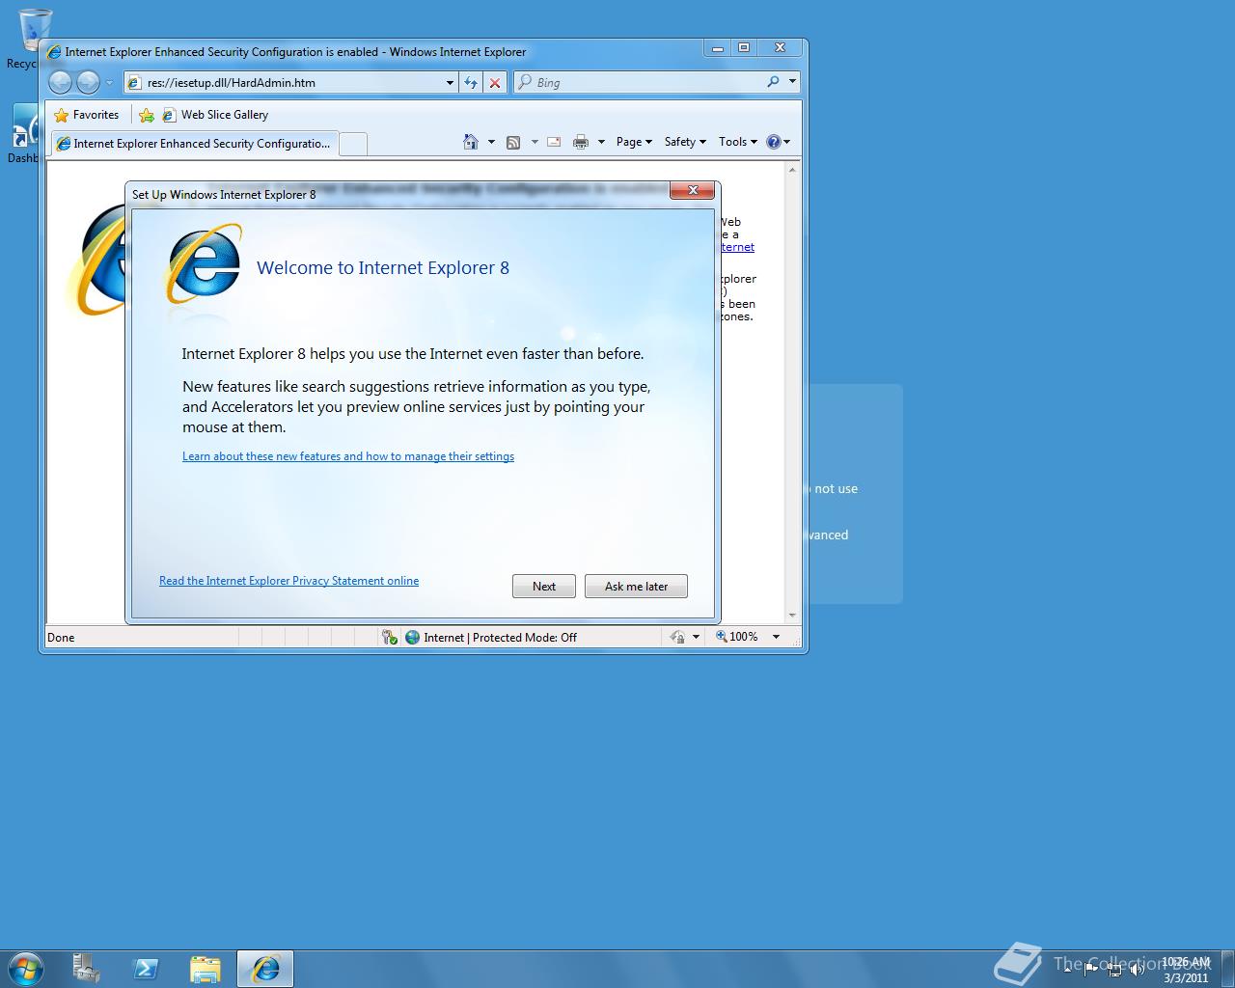Open the Safety menu
The height and width of the screenshot is (988, 1235).
click(685, 142)
